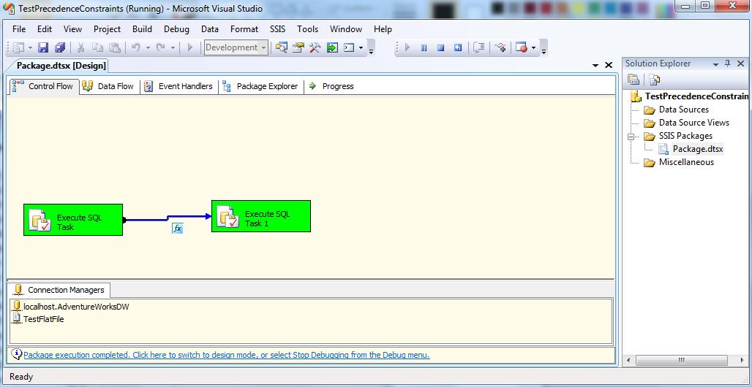Collapse the SSIS Packages tree node
Screen dimensions: 752x387
630,137
